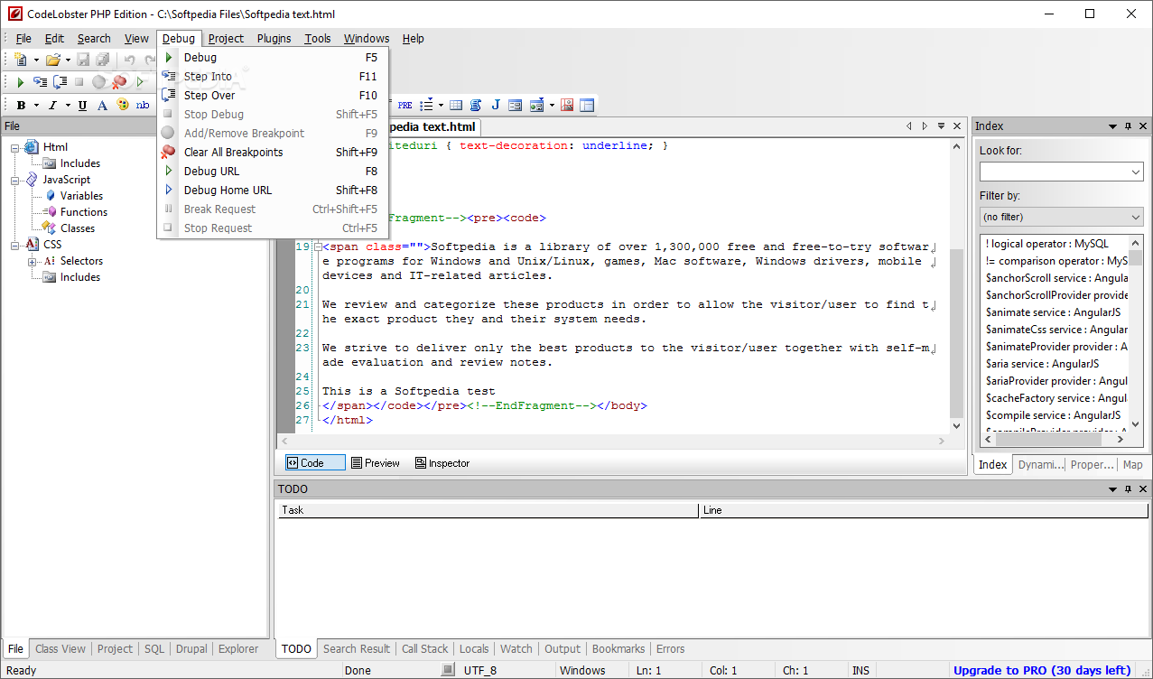Expand the Selectors tree node
This screenshot has width=1153, height=679.
[33, 261]
